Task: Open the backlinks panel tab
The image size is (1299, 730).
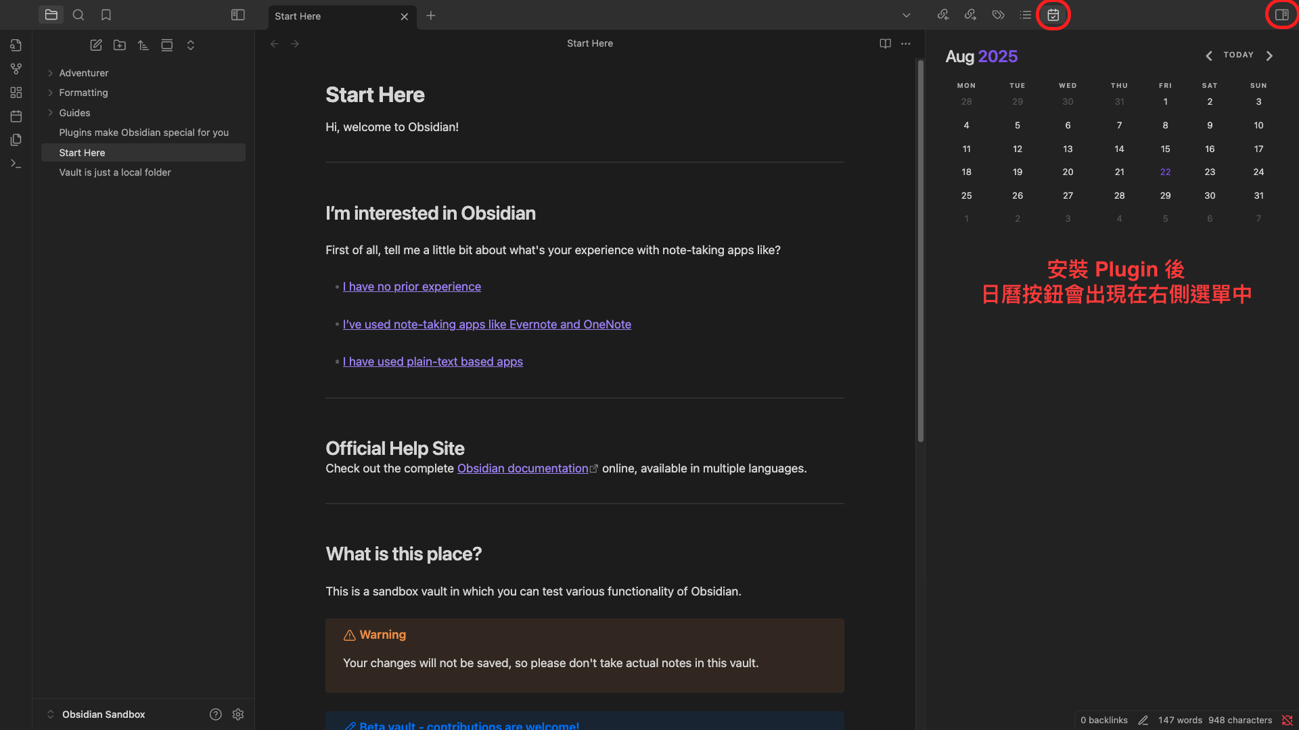Action: tap(943, 15)
